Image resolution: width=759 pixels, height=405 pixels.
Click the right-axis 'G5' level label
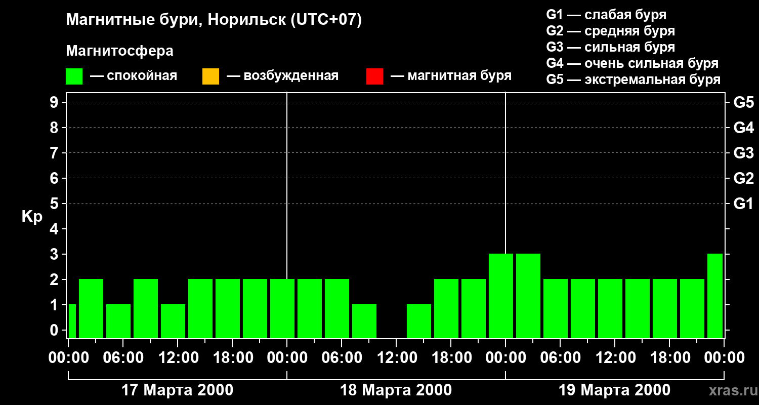(x=743, y=102)
